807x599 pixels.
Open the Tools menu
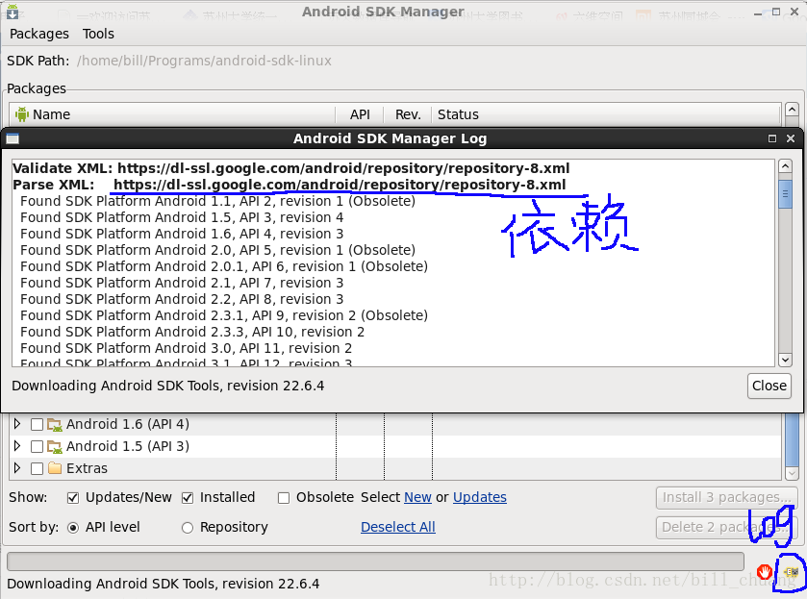point(98,34)
